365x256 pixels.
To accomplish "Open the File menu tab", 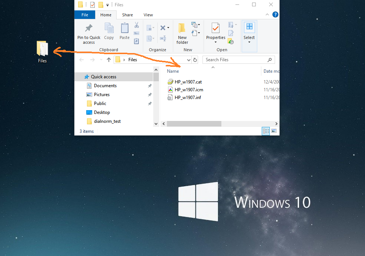I will tap(85, 15).
